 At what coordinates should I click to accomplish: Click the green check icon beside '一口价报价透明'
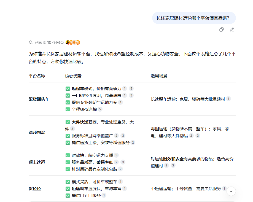point(68,96)
